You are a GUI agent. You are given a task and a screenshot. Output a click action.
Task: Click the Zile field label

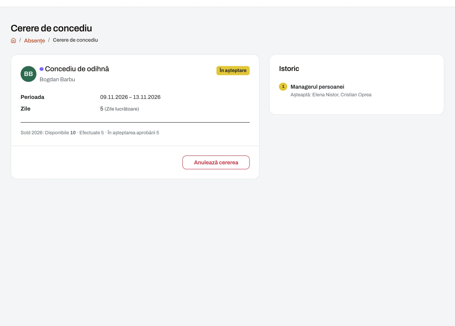coord(26,109)
